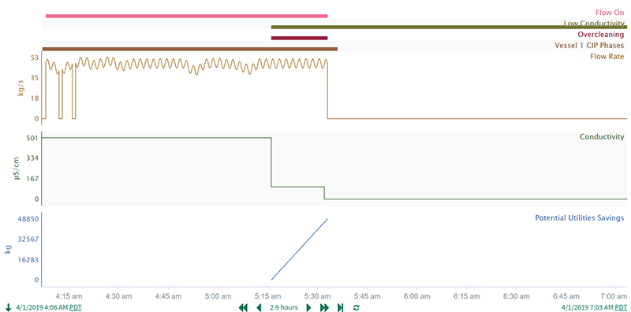Step forward a full range with double-right arrows

[x=324, y=307]
